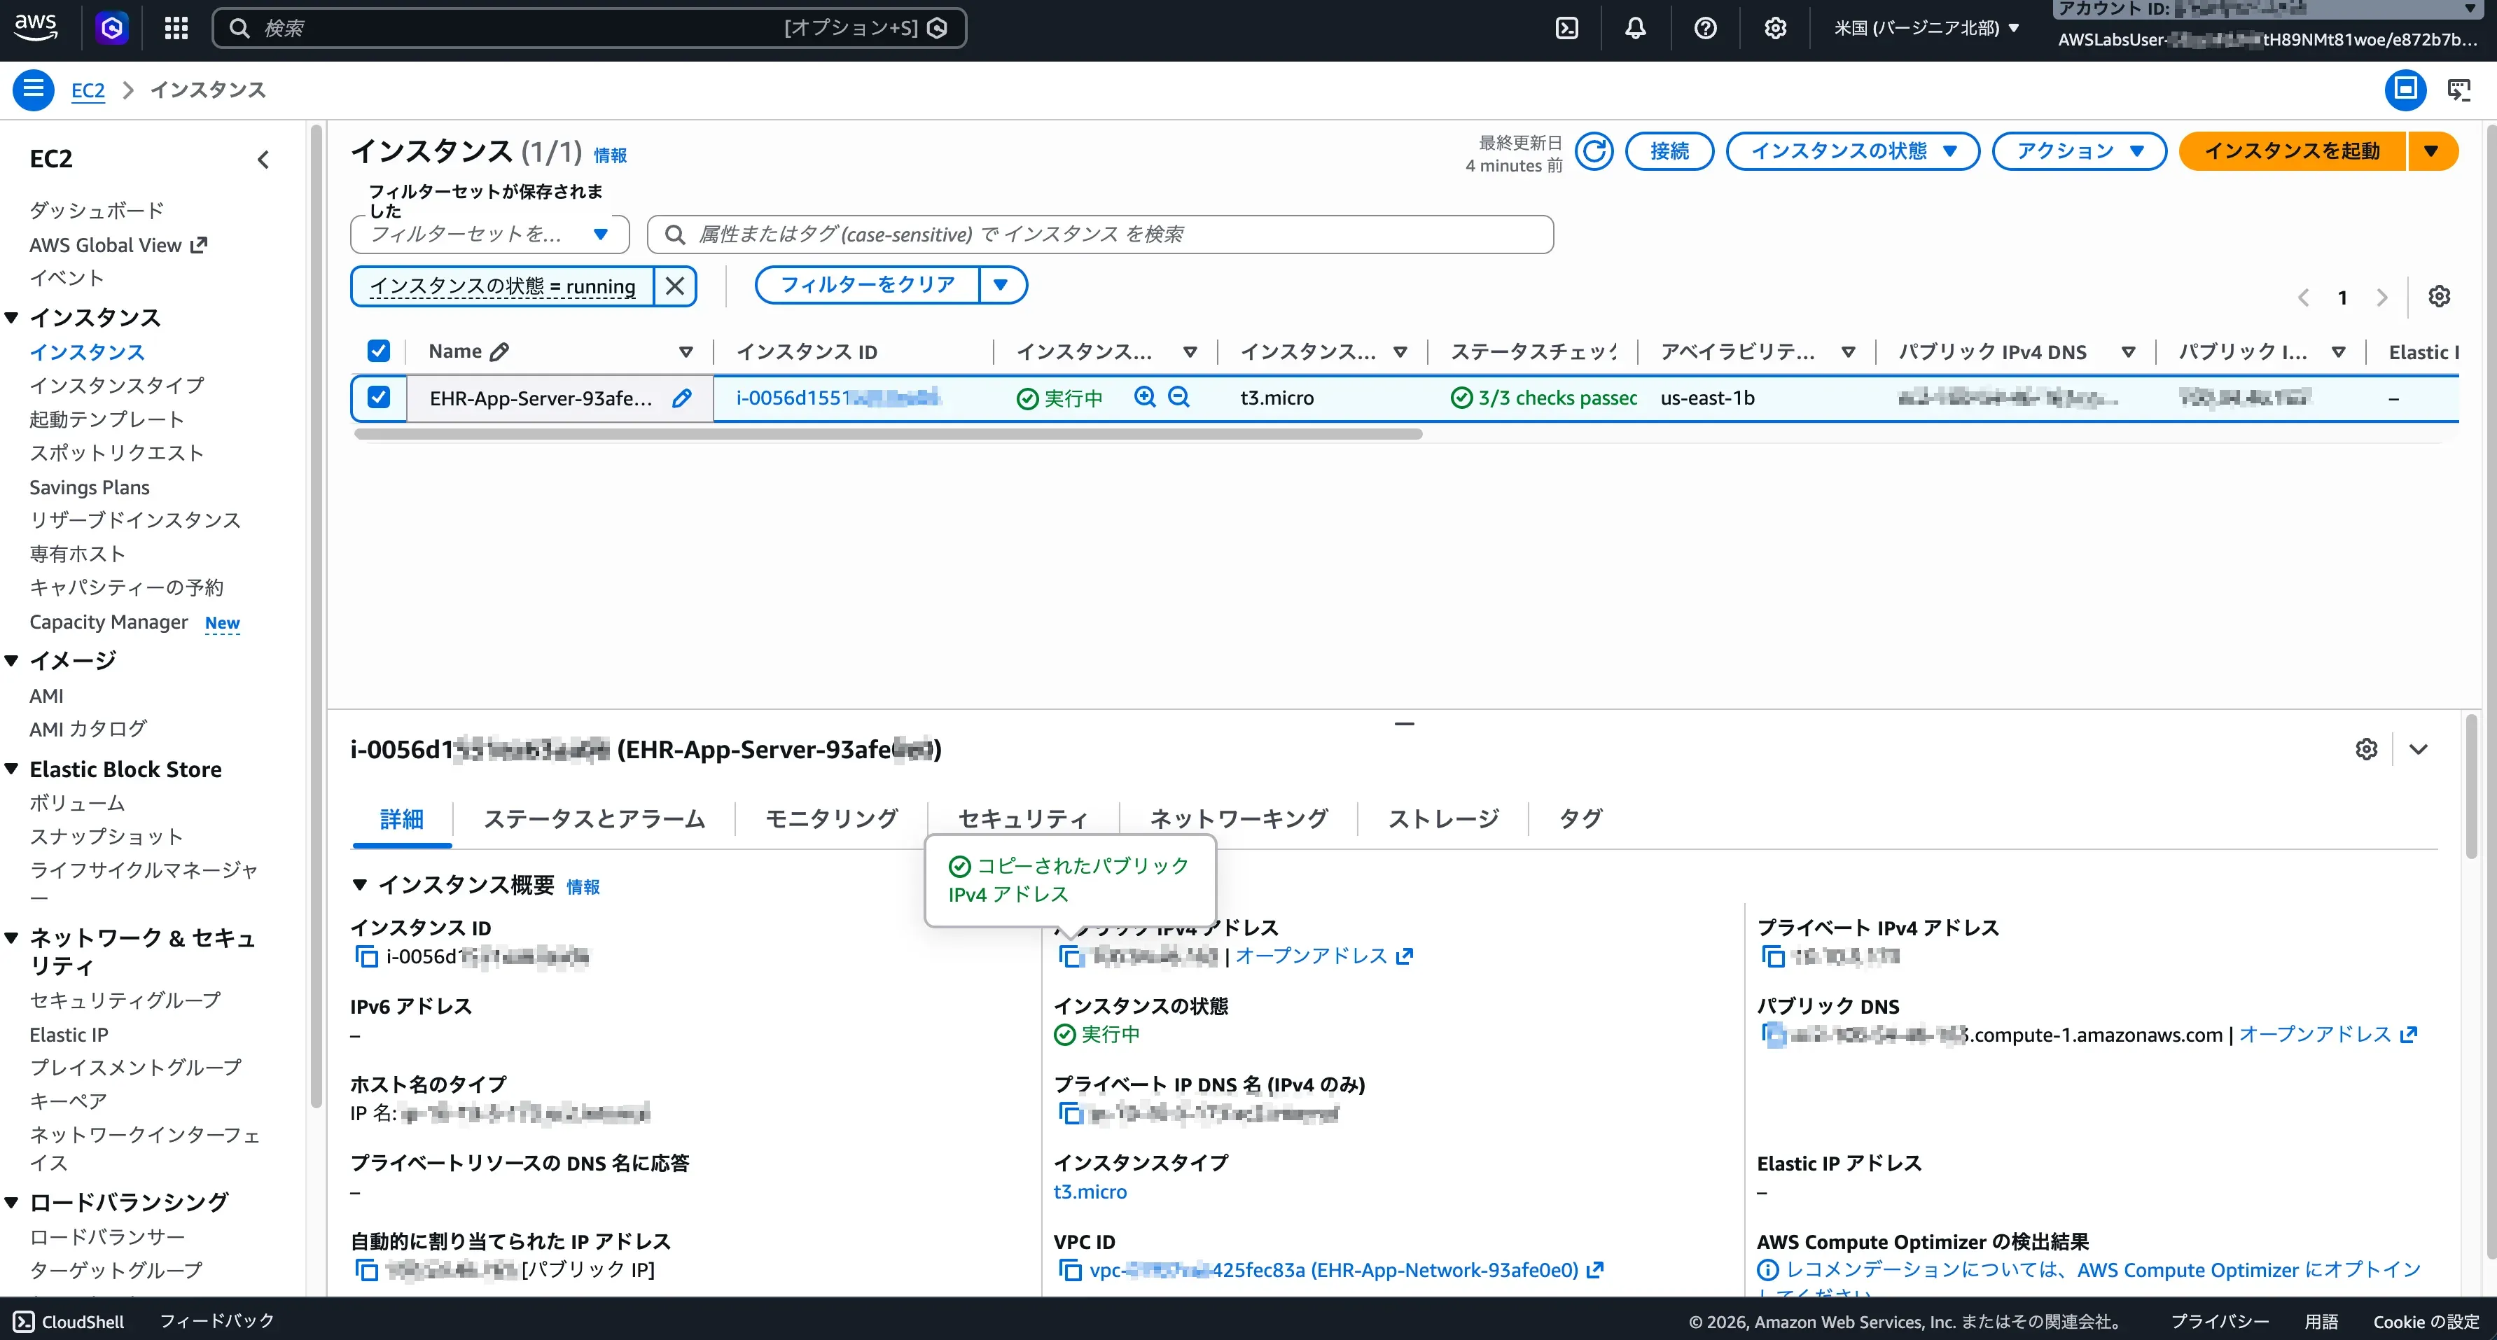Click the details pane vertical scrollbar
This screenshot has width=2497, height=1340.
click(2472, 786)
